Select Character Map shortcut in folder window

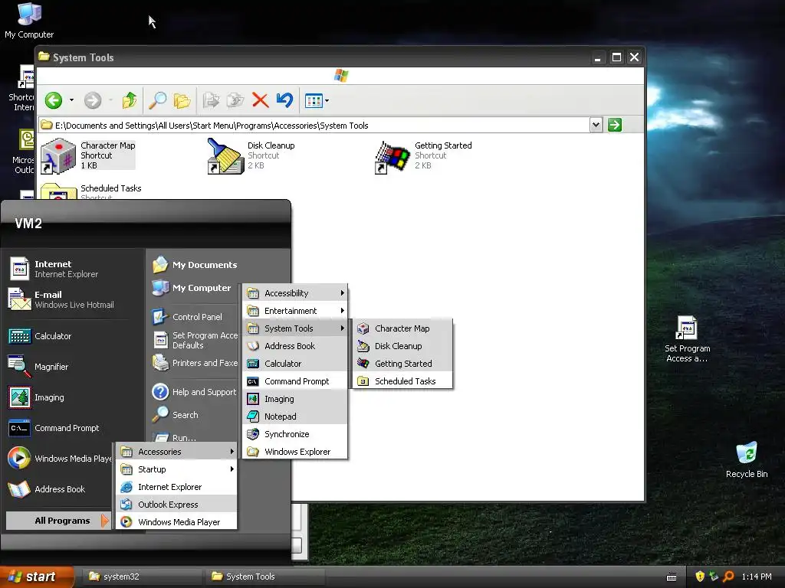click(x=89, y=155)
